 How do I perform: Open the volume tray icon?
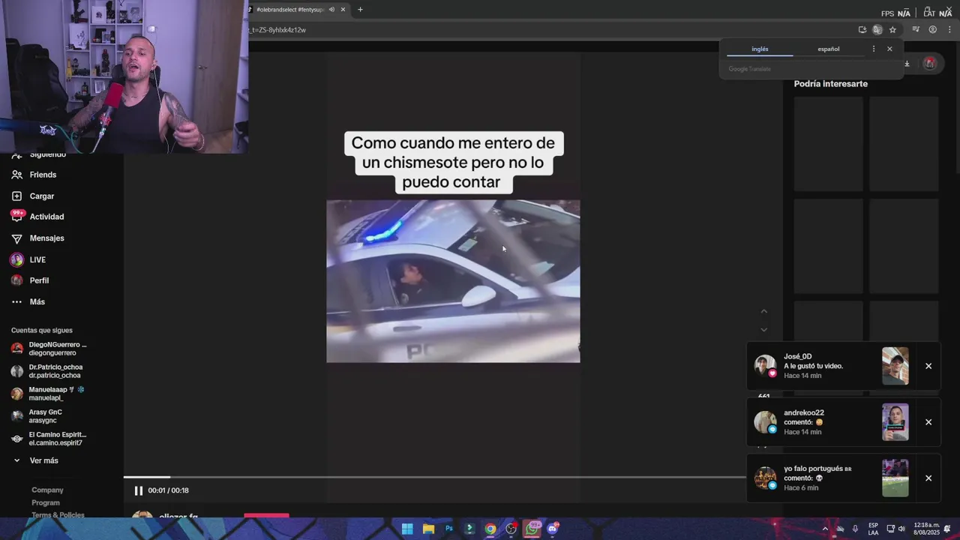pos(901,529)
